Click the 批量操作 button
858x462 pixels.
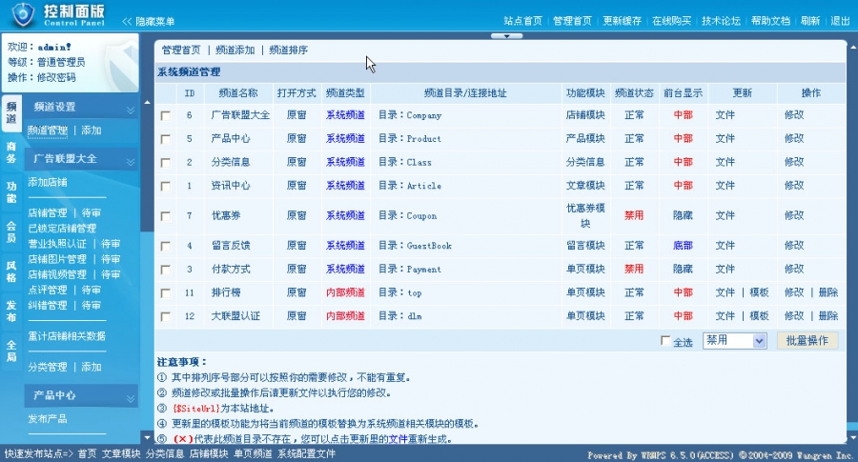pyautogui.click(x=807, y=341)
